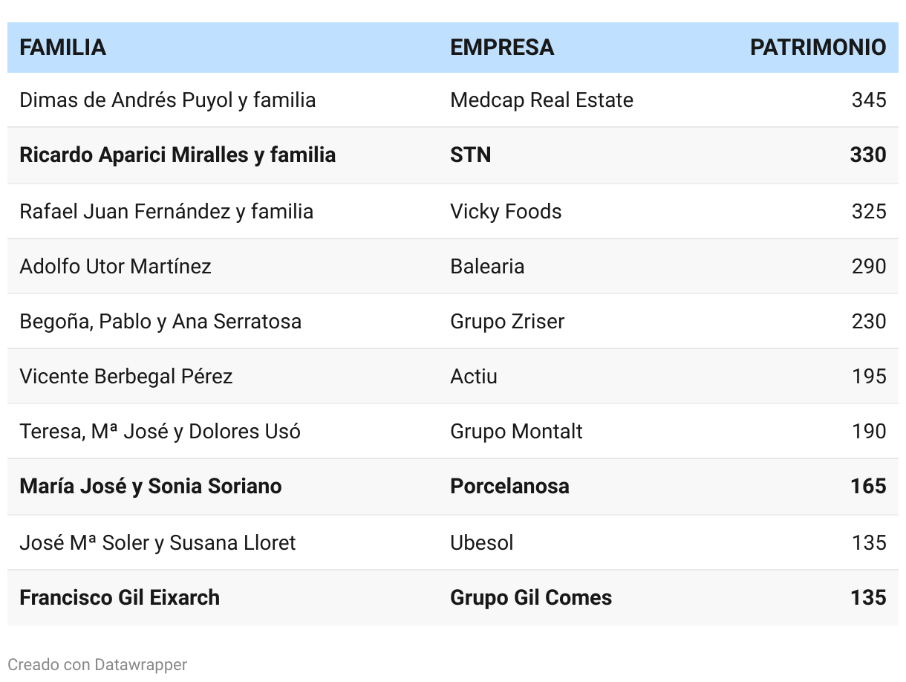Click the Grupo Zriser cell
The height and width of the screenshot is (682, 906).
pos(507,322)
